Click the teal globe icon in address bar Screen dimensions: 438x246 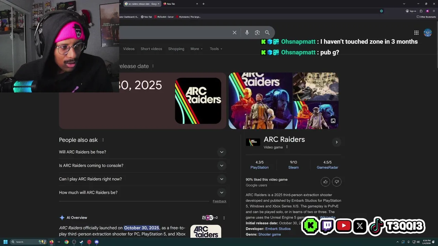382,11
